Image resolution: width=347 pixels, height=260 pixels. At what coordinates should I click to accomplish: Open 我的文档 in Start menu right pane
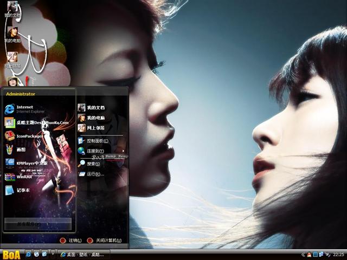tap(91, 108)
